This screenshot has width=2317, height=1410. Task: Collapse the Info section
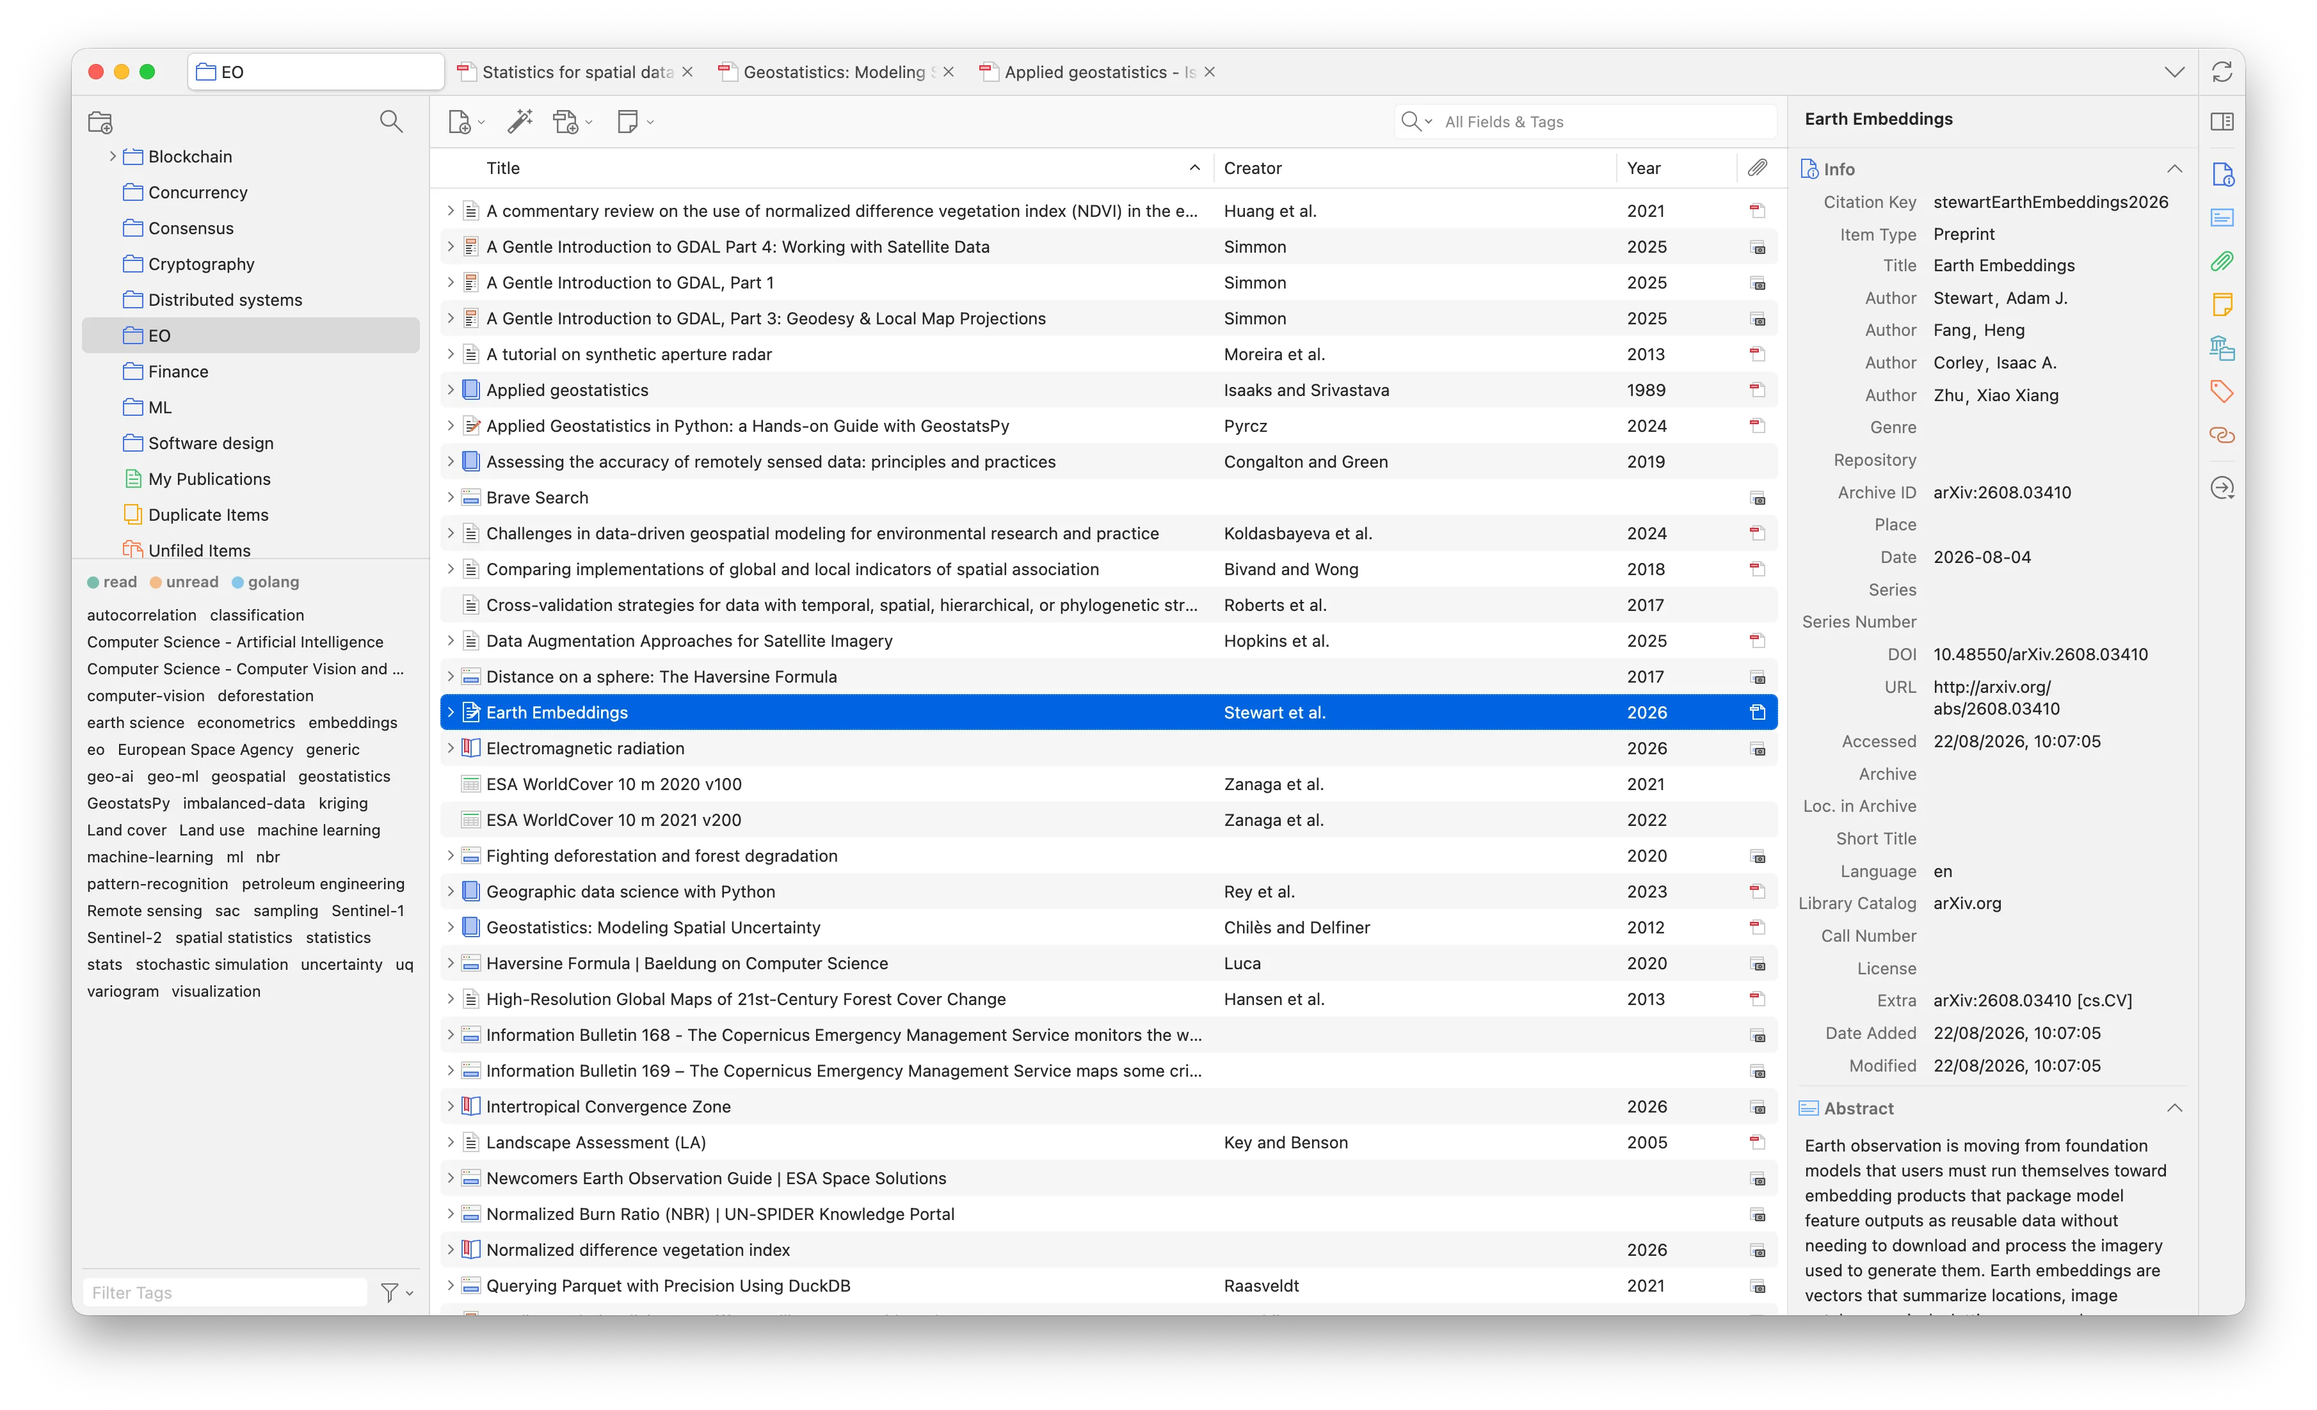pyautogui.click(x=2174, y=169)
